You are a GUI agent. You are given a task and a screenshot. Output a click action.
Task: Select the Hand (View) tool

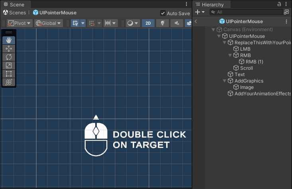coord(9,40)
